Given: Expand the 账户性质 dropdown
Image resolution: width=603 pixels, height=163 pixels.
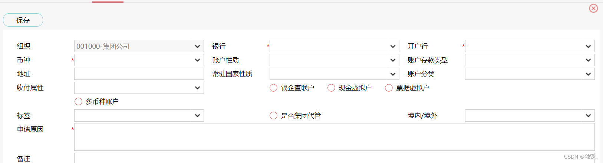Looking at the screenshot, I should coord(334,60).
